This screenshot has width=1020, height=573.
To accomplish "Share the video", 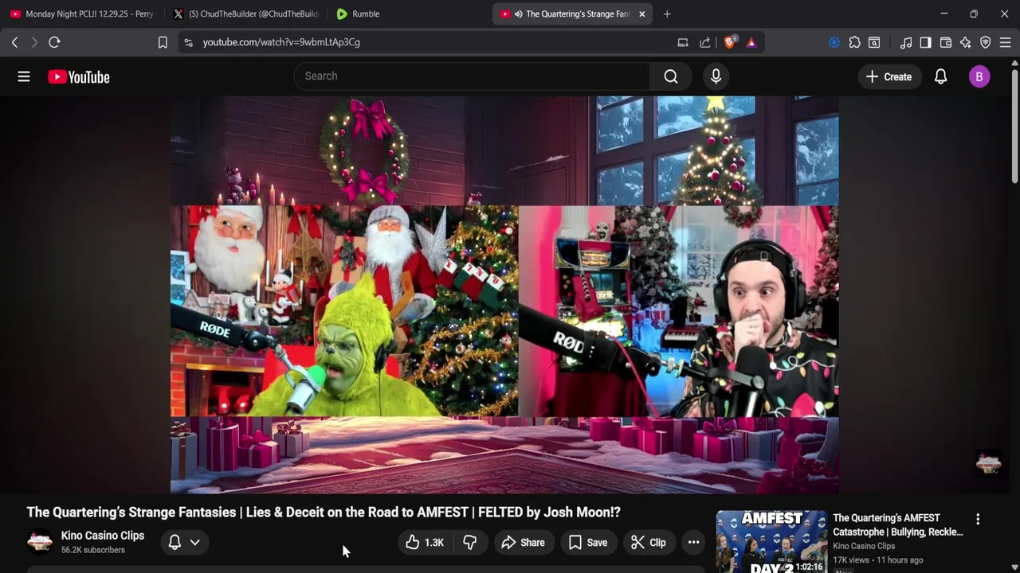I will [523, 543].
